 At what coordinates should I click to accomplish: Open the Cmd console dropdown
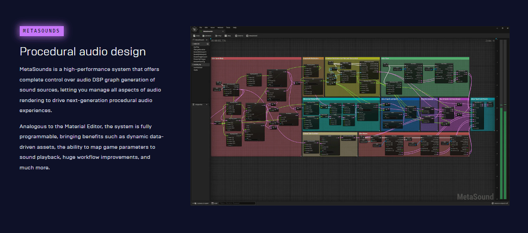(x=214, y=203)
